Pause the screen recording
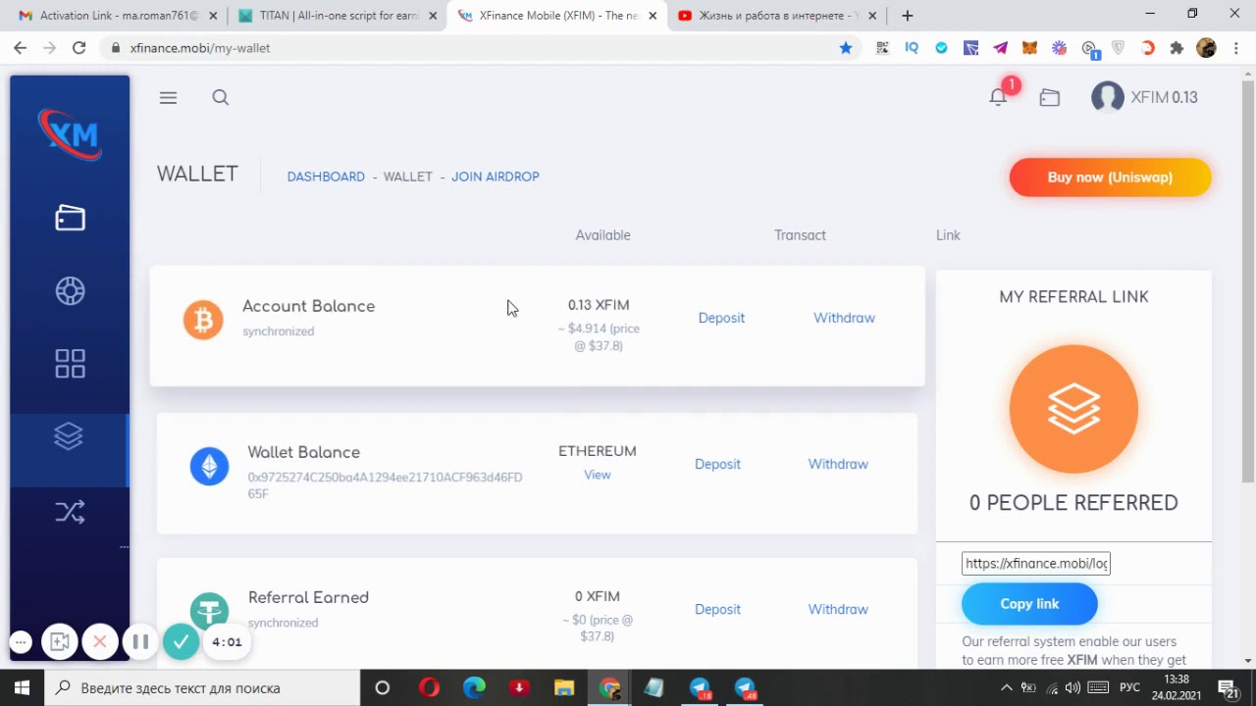The width and height of the screenshot is (1256, 706). [x=140, y=642]
